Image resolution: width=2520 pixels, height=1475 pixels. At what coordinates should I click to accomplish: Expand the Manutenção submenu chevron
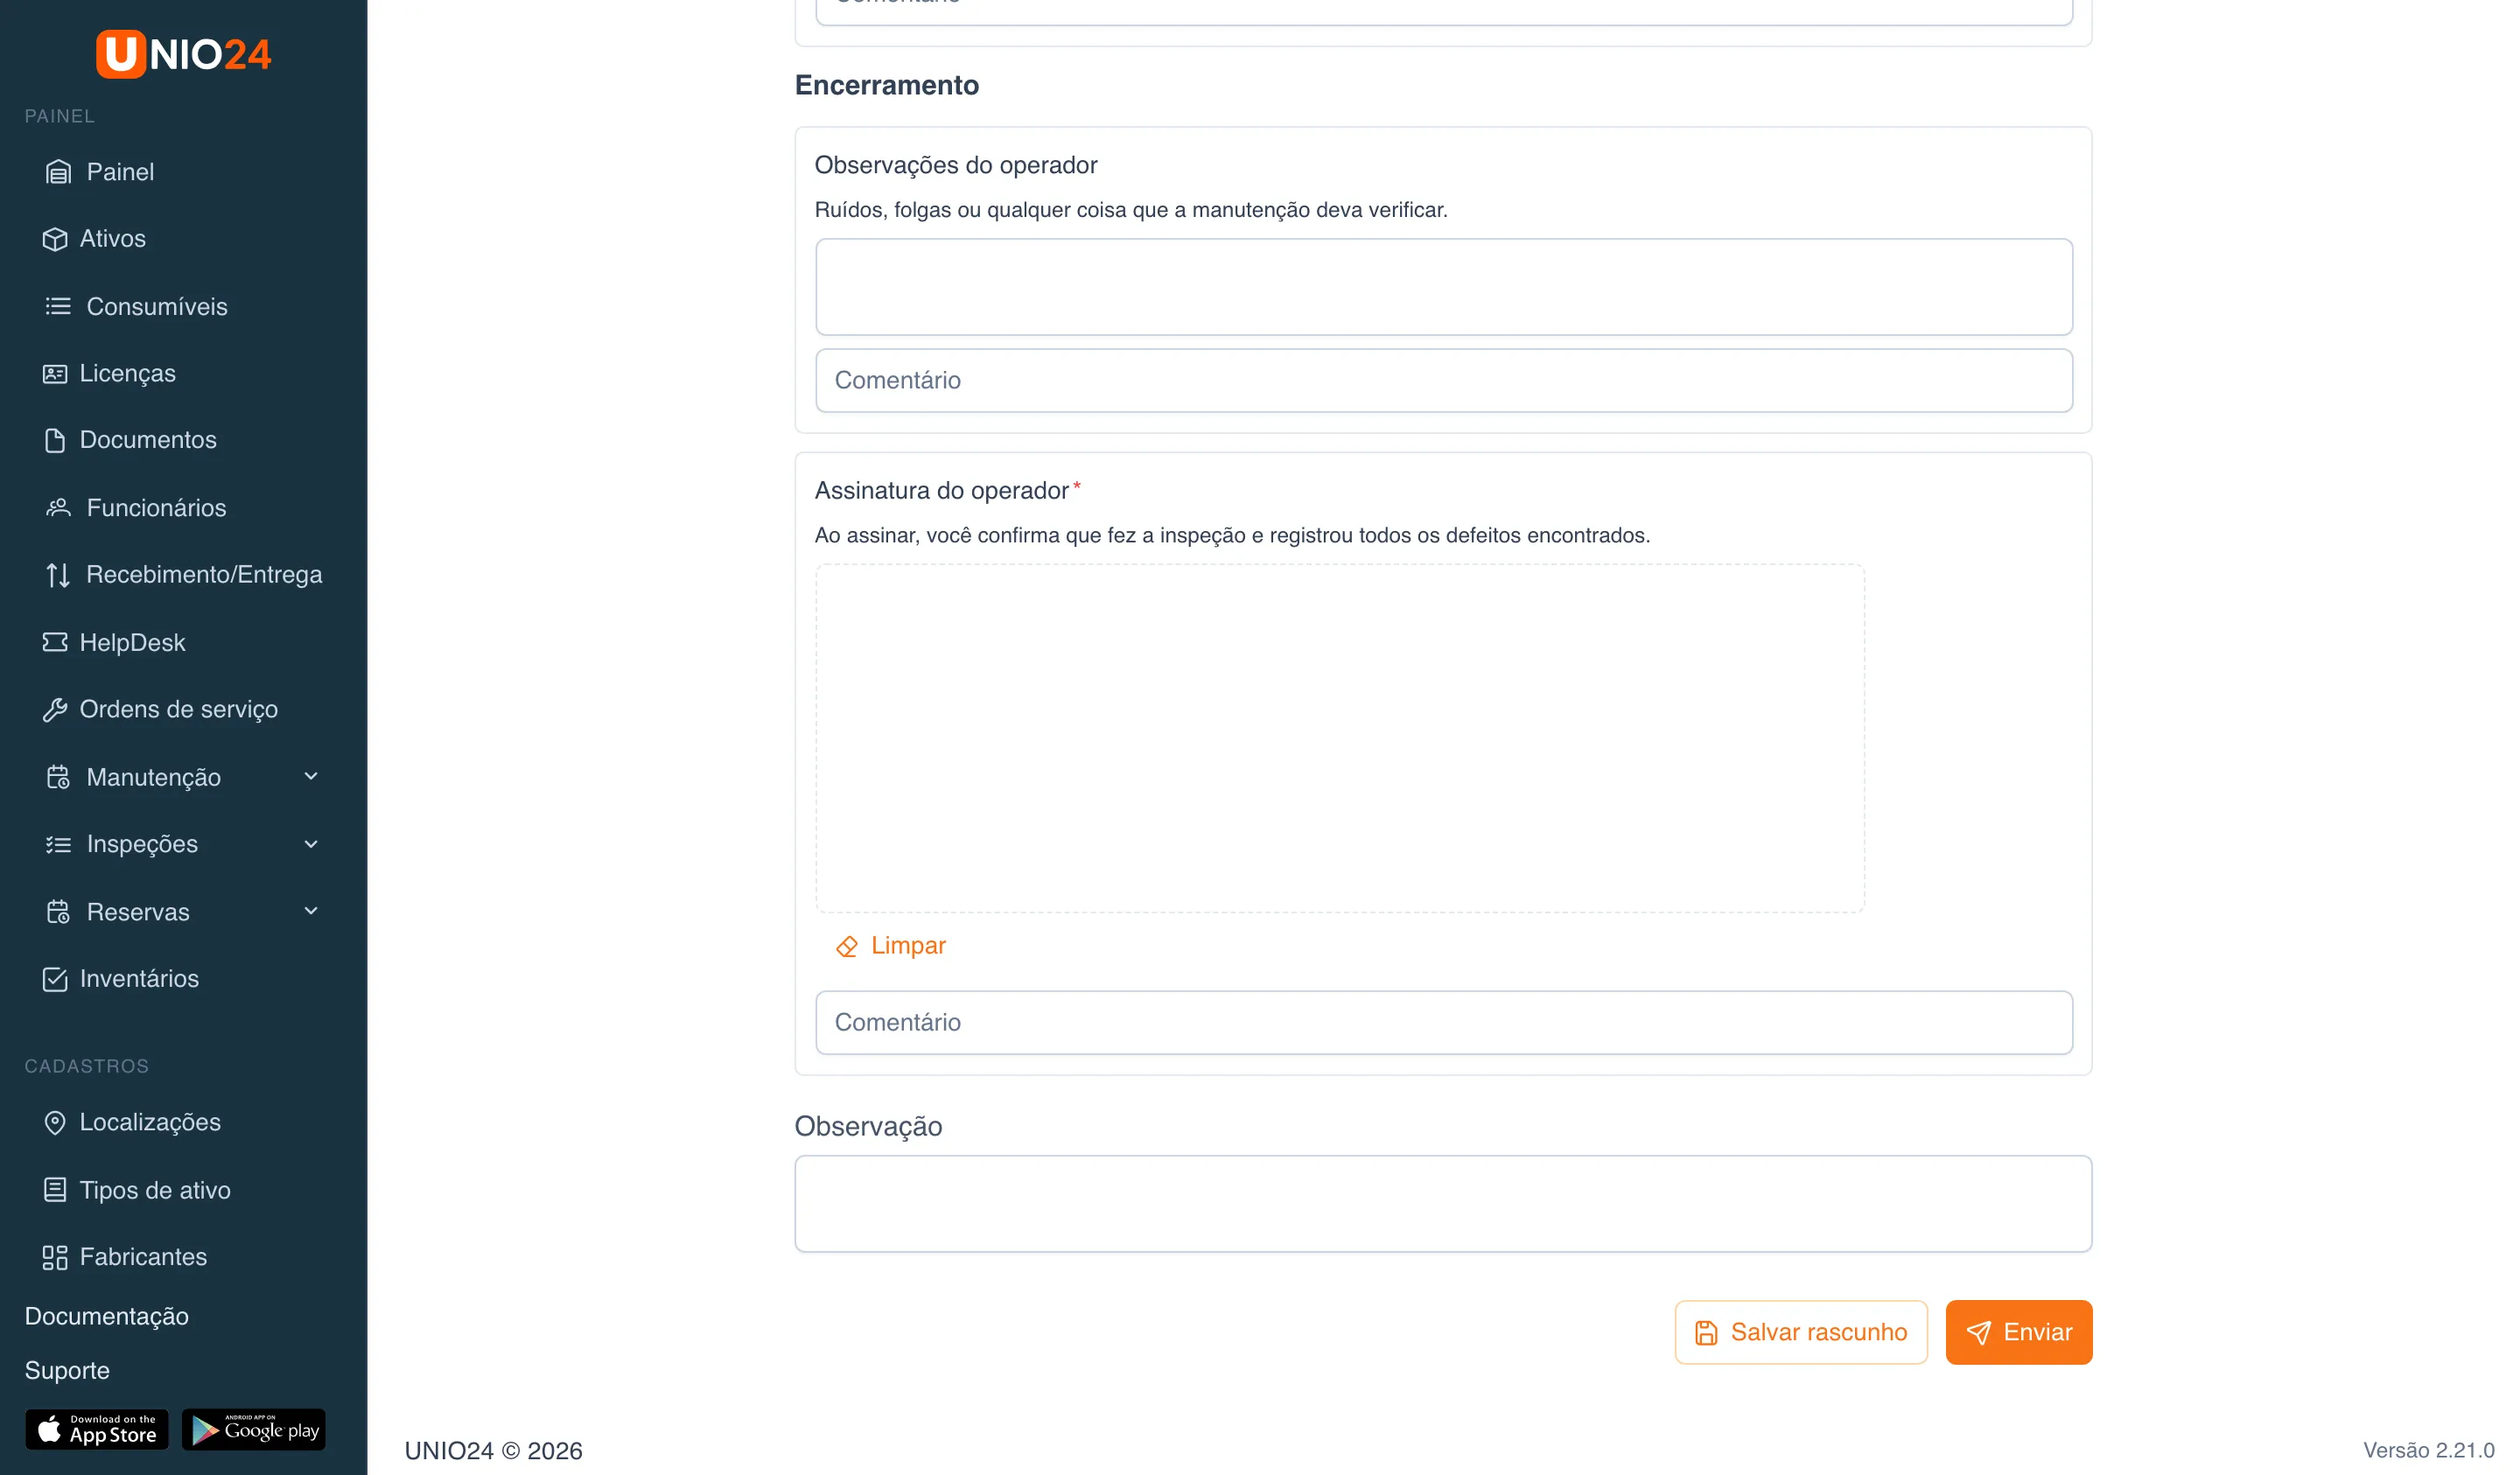(311, 777)
